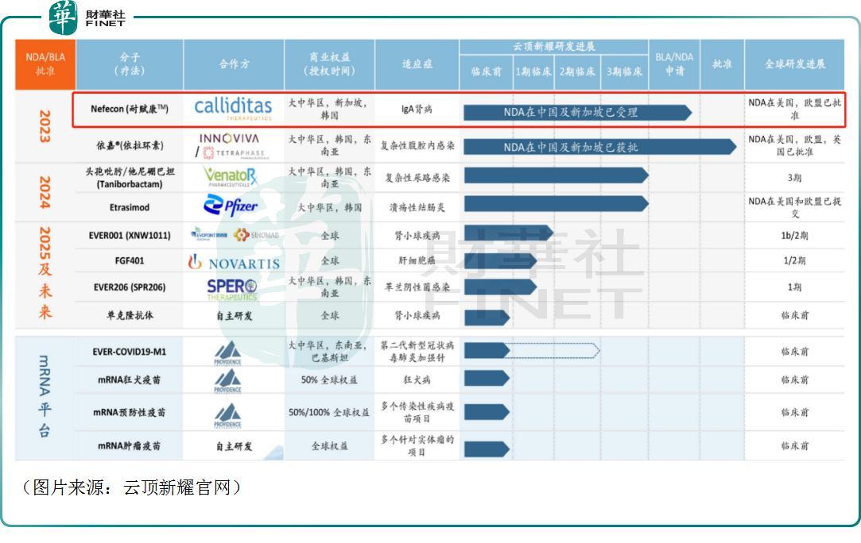This screenshot has height=543, width=861.
Task: Click the Nefecon 耐赋康 molecule name
Action: 128,106
